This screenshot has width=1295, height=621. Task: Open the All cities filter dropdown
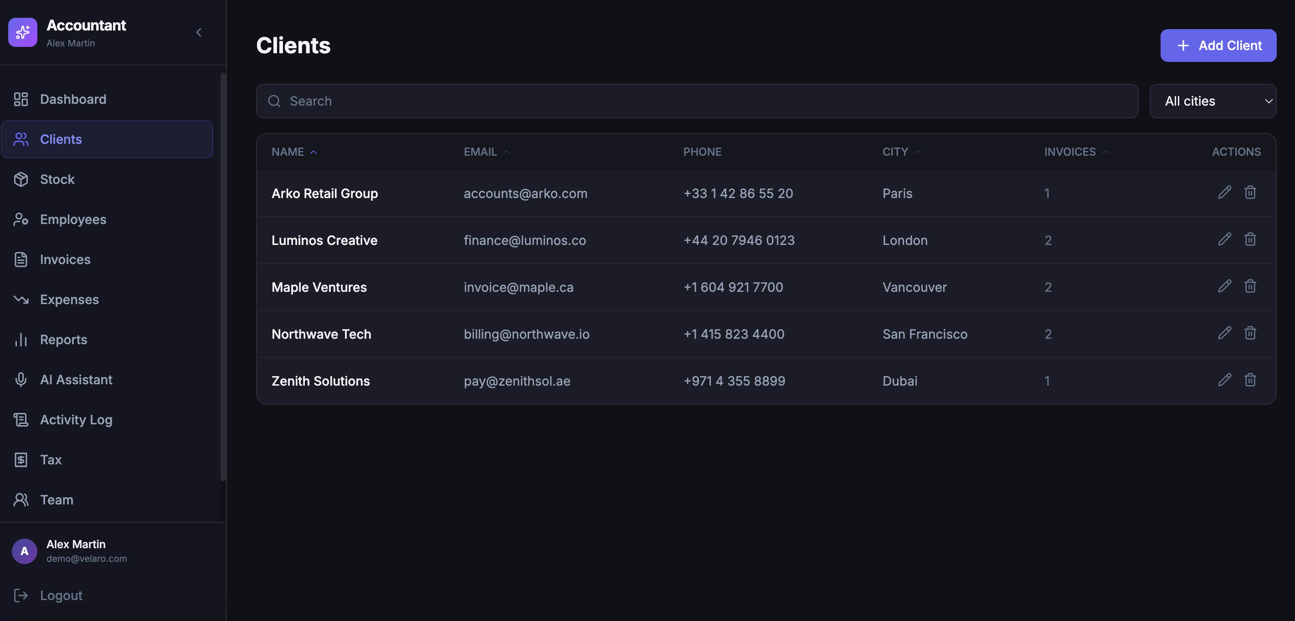coord(1212,101)
